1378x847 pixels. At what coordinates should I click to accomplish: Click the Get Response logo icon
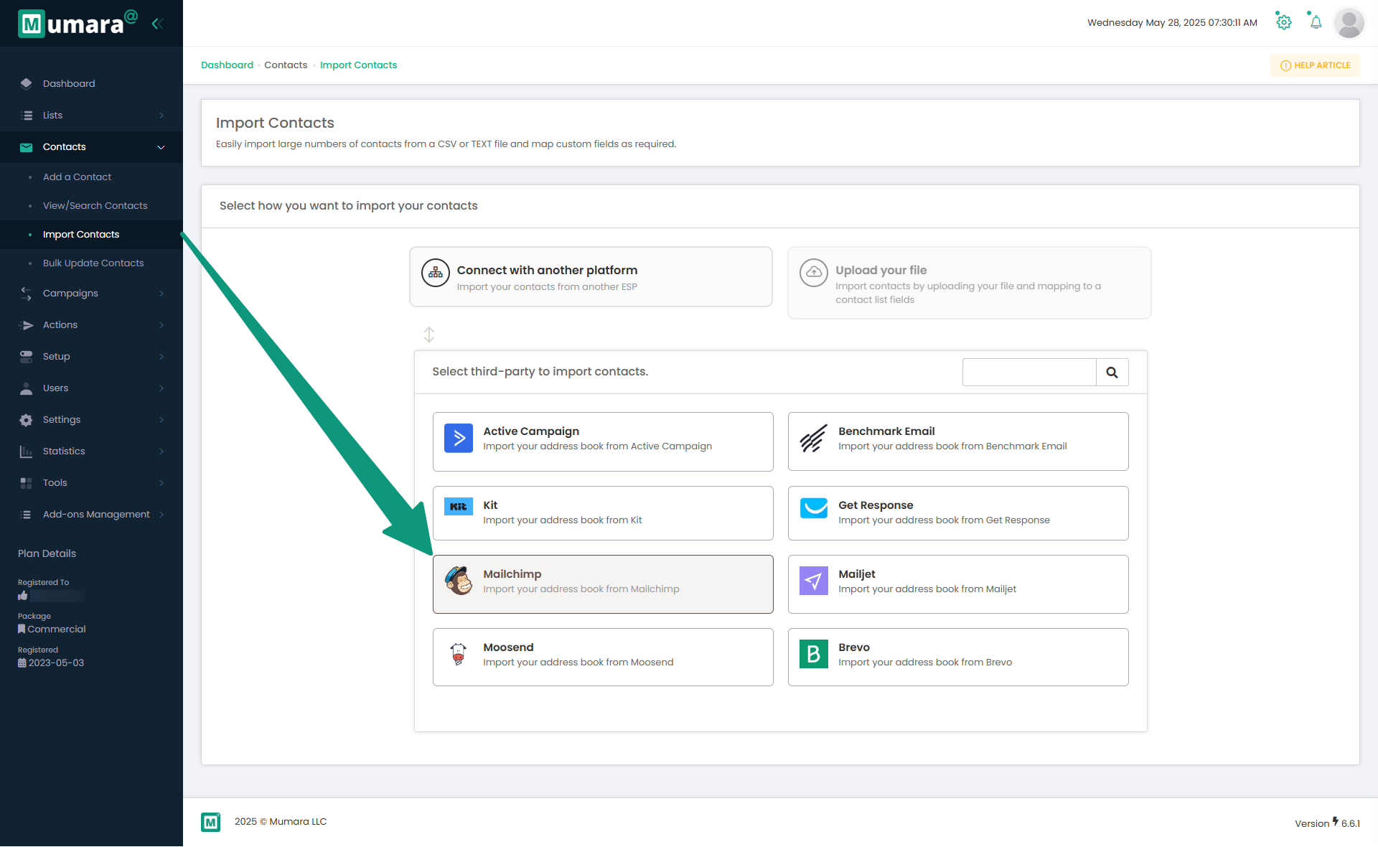(814, 507)
